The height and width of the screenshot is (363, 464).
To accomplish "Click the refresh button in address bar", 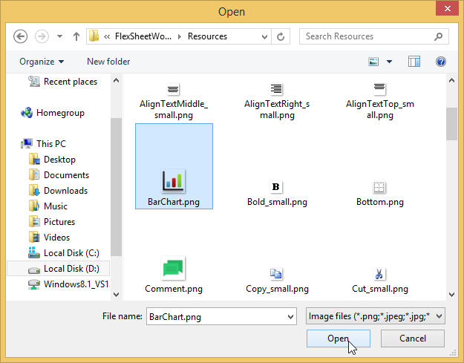I will point(281,36).
